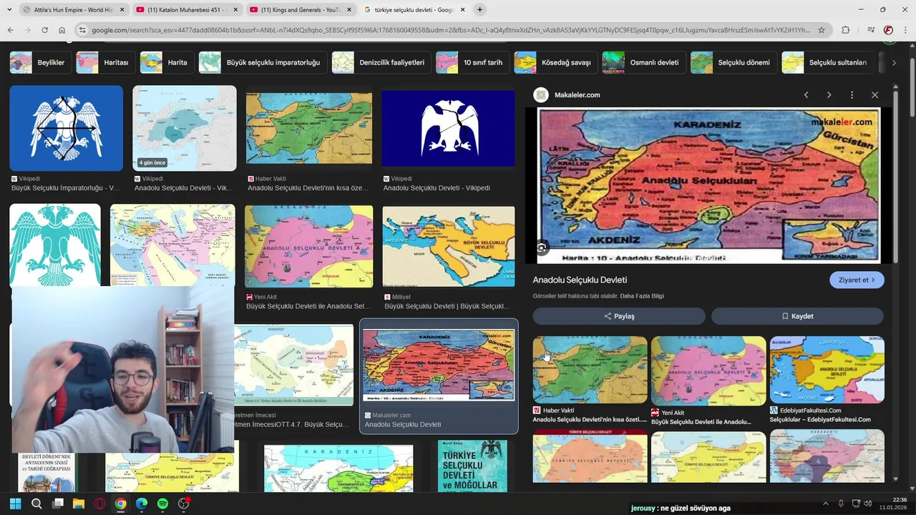Filter by Selçuklu sultanları chip
916x515 pixels.
tap(827, 62)
